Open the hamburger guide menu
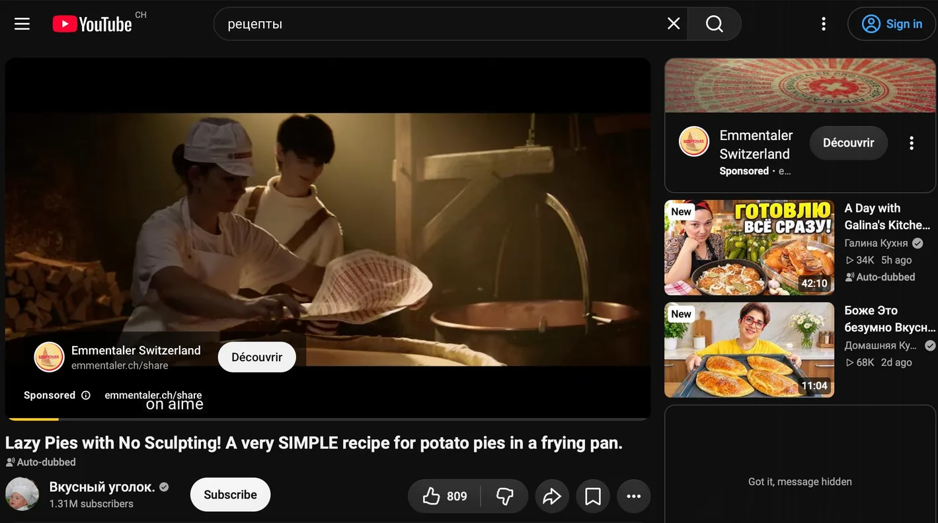Image resolution: width=938 pixels, height=523 pixels. coord(22,24)
